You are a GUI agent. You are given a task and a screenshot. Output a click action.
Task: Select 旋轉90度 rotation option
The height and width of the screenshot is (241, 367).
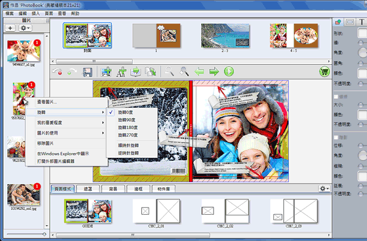pos(132,120)
